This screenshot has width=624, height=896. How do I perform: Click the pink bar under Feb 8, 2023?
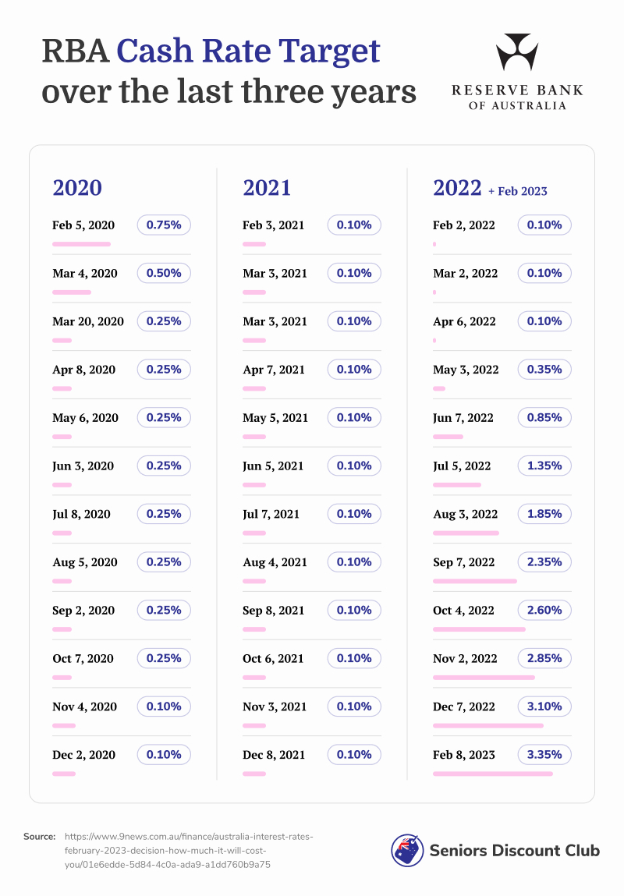492,774
